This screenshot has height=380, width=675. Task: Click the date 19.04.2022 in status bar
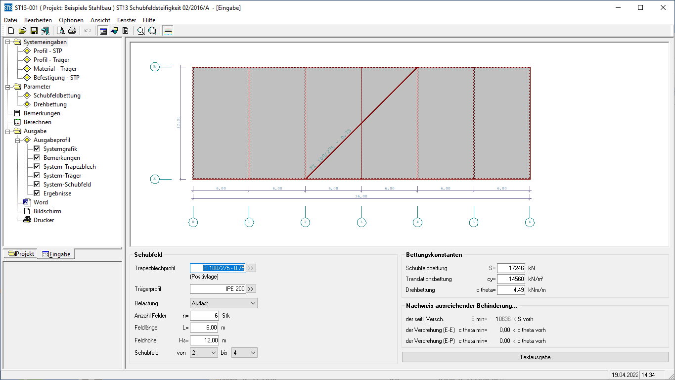pyautogui.click(x=625, y=375)
